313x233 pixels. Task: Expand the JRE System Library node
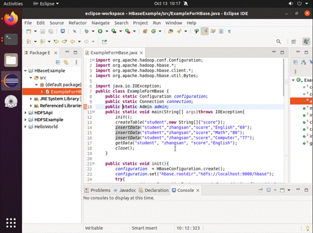click(x=31, y=99)
